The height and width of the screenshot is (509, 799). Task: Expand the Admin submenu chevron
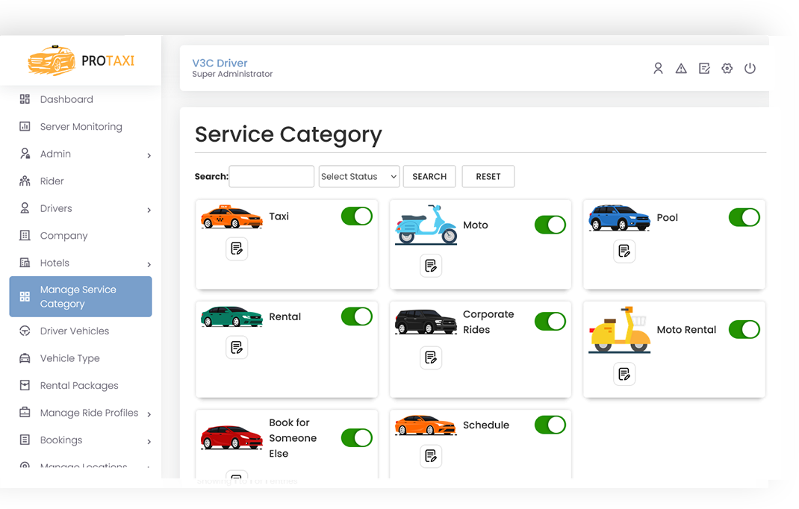point(149,155)
